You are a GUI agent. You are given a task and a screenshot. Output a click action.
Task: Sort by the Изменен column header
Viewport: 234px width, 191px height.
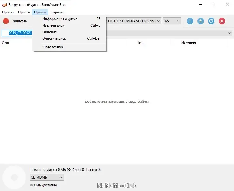[x=188, y=42]
